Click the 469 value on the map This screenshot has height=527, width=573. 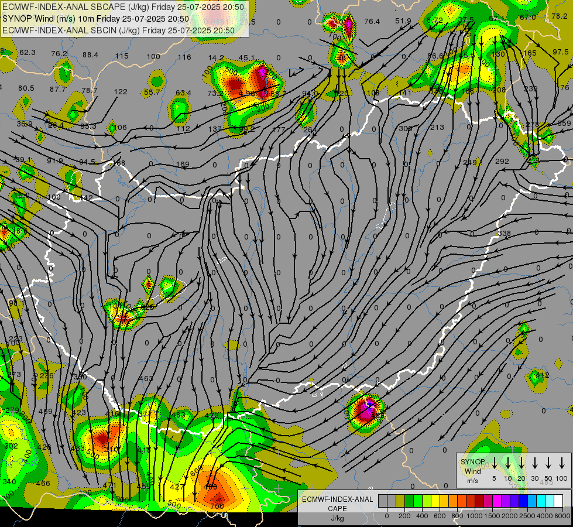pyautogui.click(x=45, y=412)
